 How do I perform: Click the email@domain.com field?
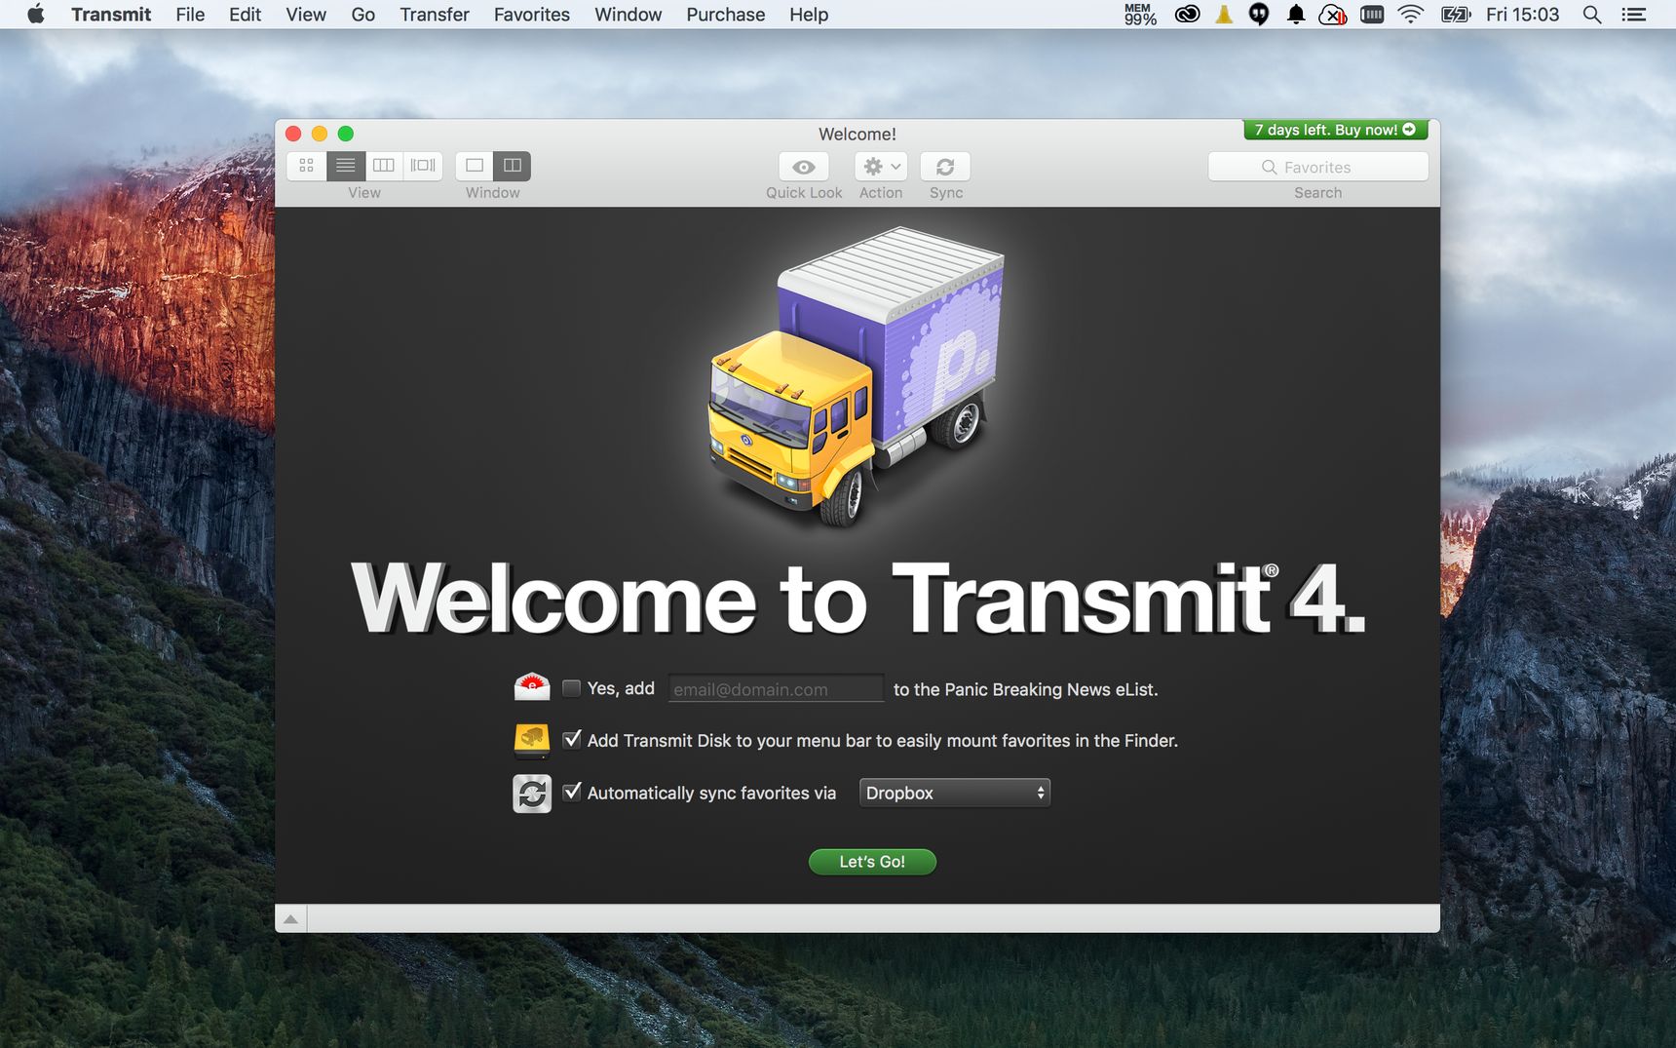coord(776,689)
